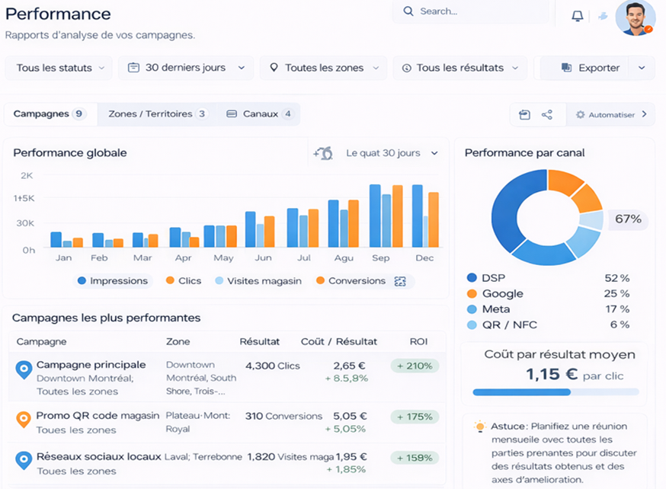
Task: Expand the 30 derniers jours date filter
Action: pyautogui.click(x=186, y=68)
